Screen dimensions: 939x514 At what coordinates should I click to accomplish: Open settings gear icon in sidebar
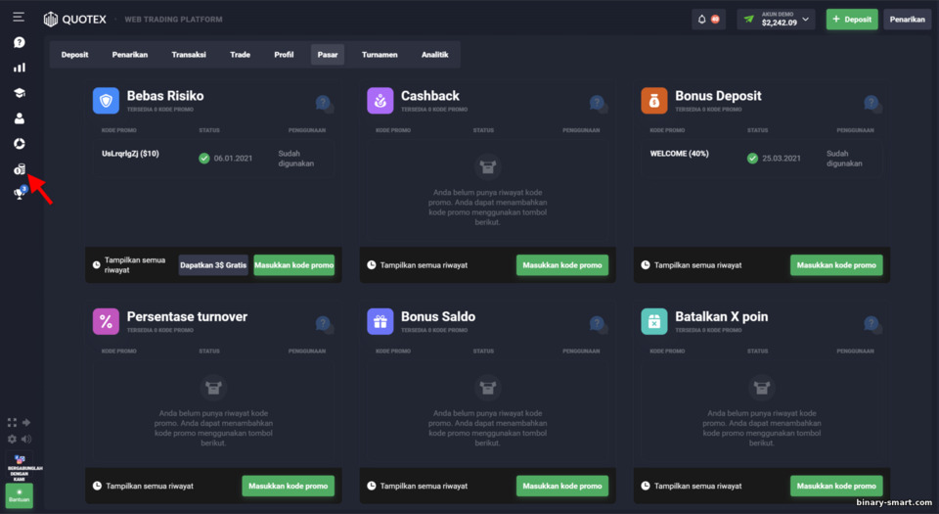tap(12, 440)
